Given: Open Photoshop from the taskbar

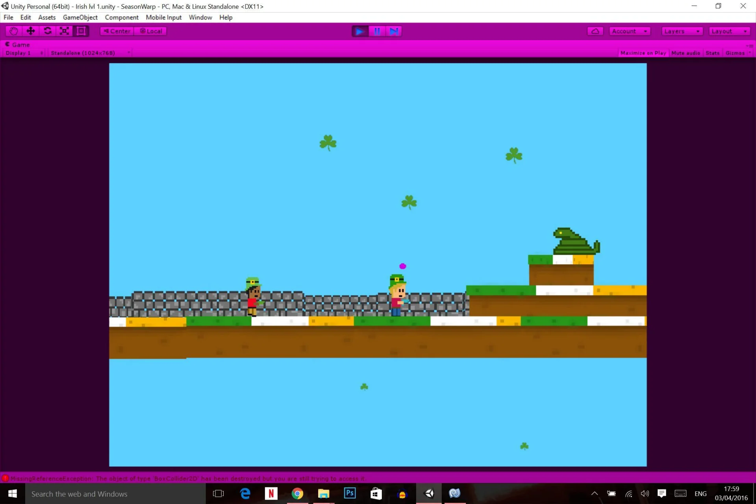Looking at the screenshot, I should point(350,494).
